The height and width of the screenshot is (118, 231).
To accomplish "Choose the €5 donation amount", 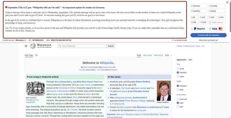I will (x=194, y=17).
